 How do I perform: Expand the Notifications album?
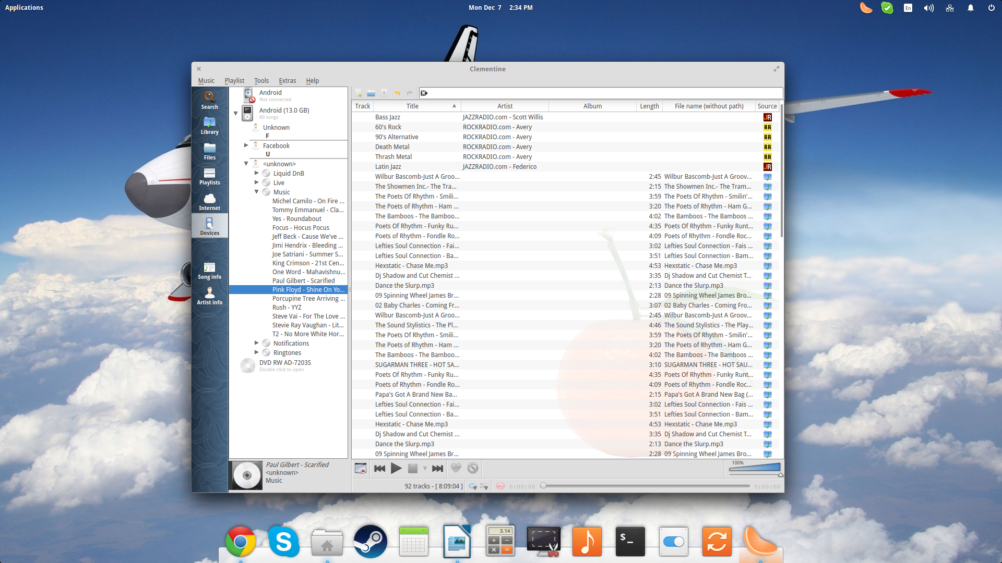[256, 342]
